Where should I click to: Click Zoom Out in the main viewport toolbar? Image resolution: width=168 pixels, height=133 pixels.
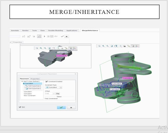pos(107,46)
